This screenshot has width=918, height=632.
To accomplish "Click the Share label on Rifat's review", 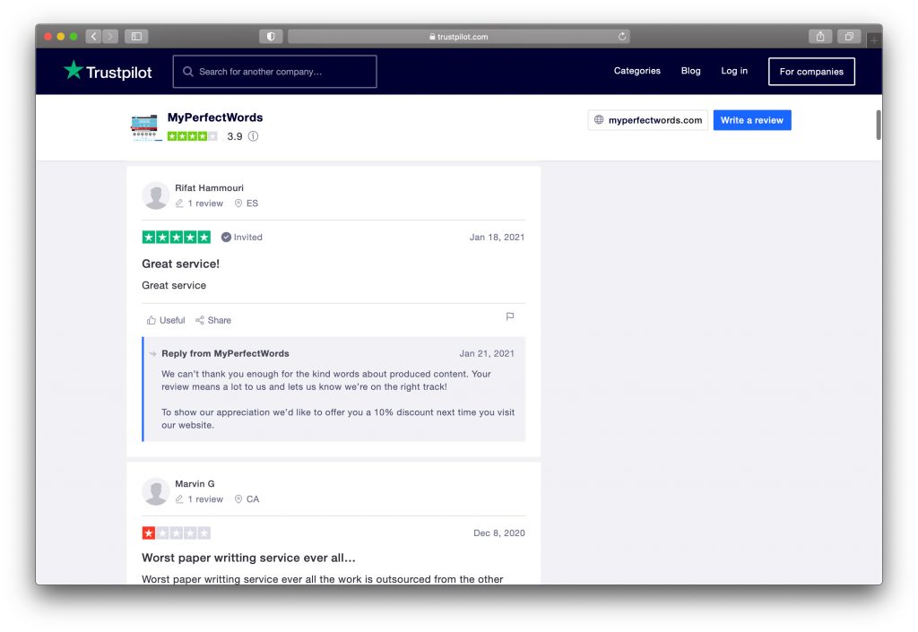I will [x=220, y=320].
